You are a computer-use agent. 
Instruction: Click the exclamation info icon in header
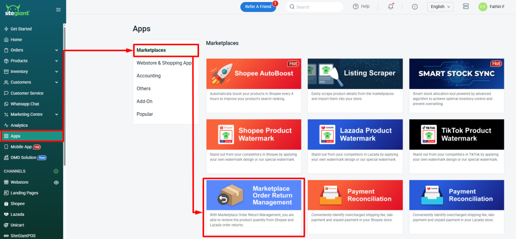415,7
